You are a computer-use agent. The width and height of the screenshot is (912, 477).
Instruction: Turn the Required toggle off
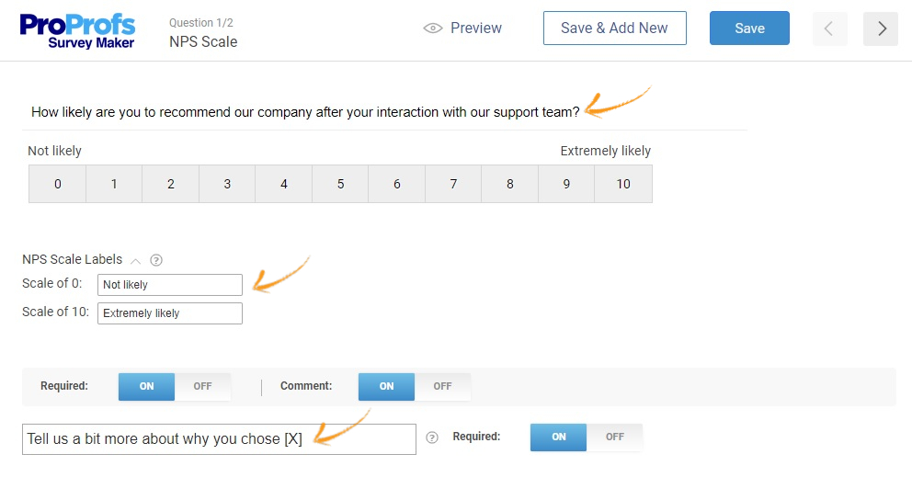coord(202,387)
